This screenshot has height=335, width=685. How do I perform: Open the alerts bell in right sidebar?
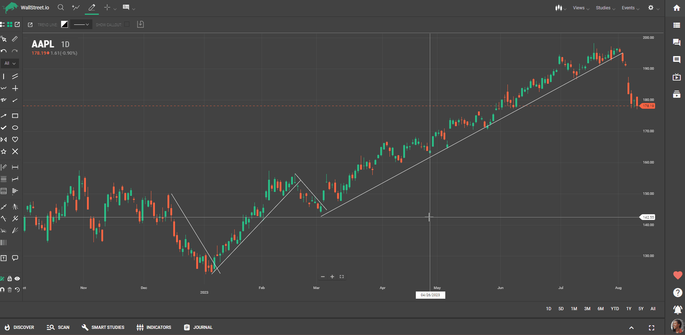677,309
